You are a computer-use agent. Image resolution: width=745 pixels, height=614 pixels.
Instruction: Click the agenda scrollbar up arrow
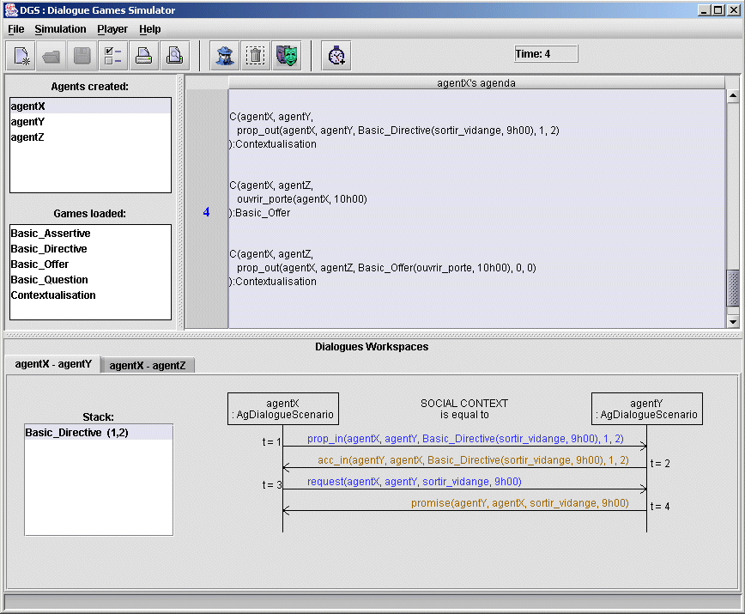tap(732, 95)
